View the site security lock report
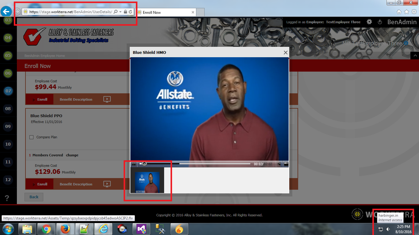The width and height of the screenshot is (419, 235). [125, 12]
